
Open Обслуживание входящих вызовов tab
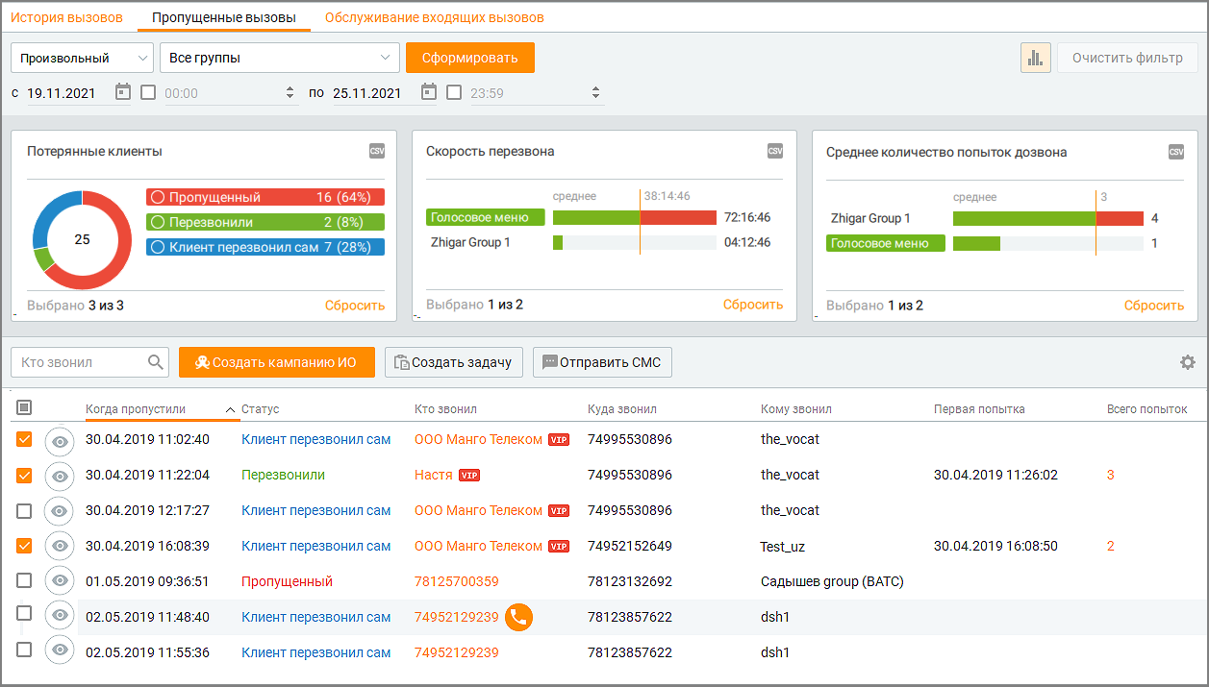click(435, 17)
